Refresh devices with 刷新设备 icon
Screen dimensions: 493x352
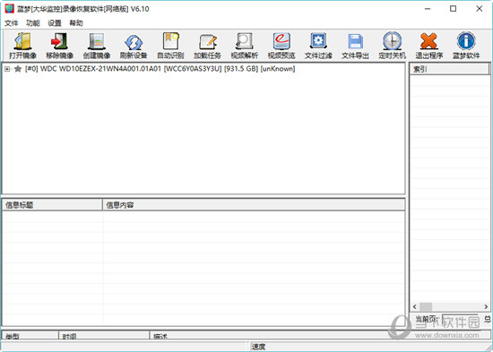click(134, 46)
